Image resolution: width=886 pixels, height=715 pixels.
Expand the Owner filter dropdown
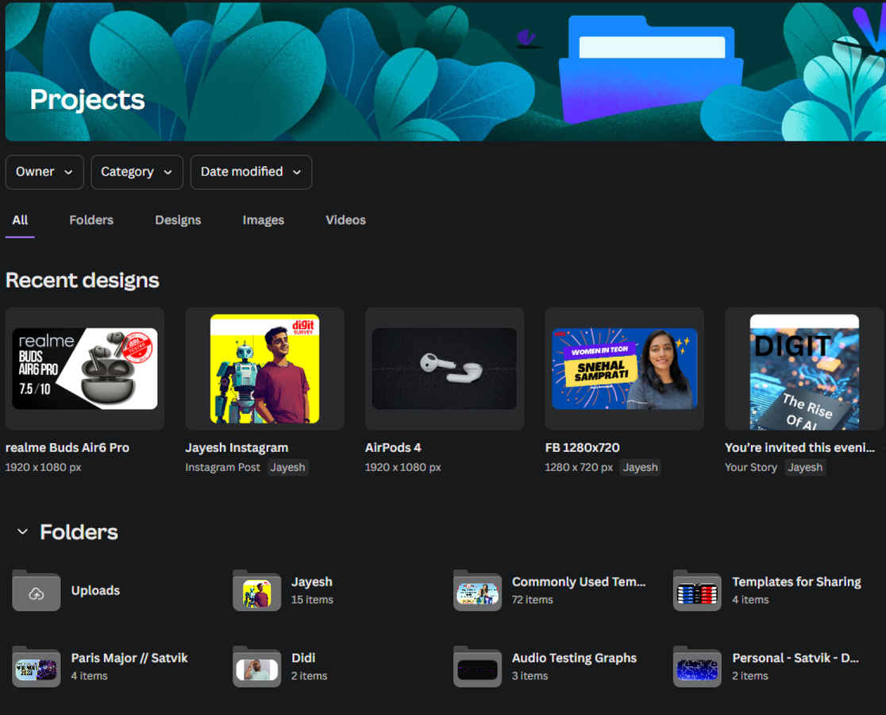pos(44,172)
